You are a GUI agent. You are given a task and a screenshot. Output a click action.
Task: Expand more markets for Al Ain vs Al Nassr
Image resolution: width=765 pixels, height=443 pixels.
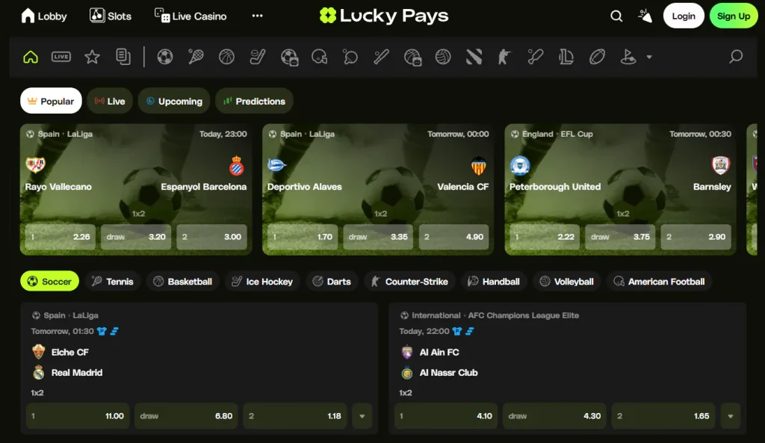point(731,415)
